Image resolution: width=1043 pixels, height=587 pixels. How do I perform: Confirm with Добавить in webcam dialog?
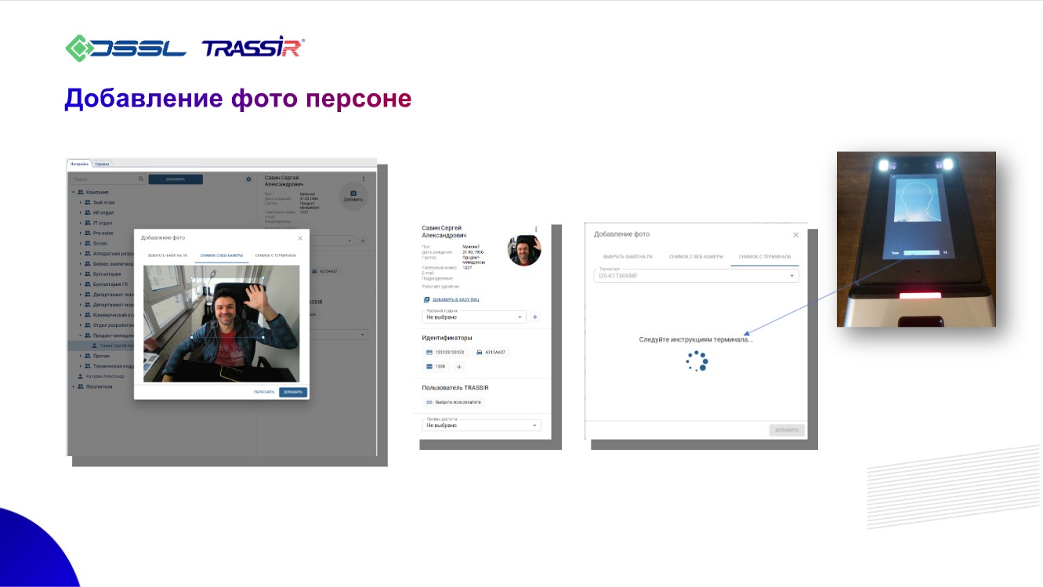click(x=293, y=392)
